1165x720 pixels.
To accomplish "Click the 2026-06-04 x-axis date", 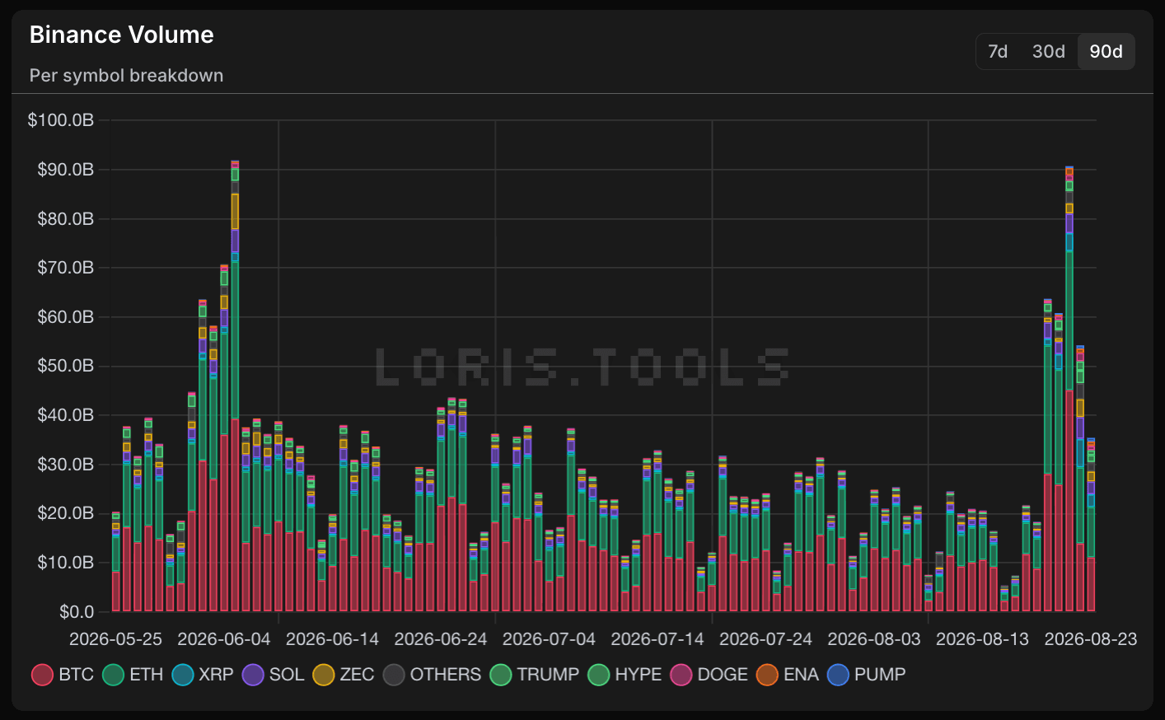I will [224, 639].
